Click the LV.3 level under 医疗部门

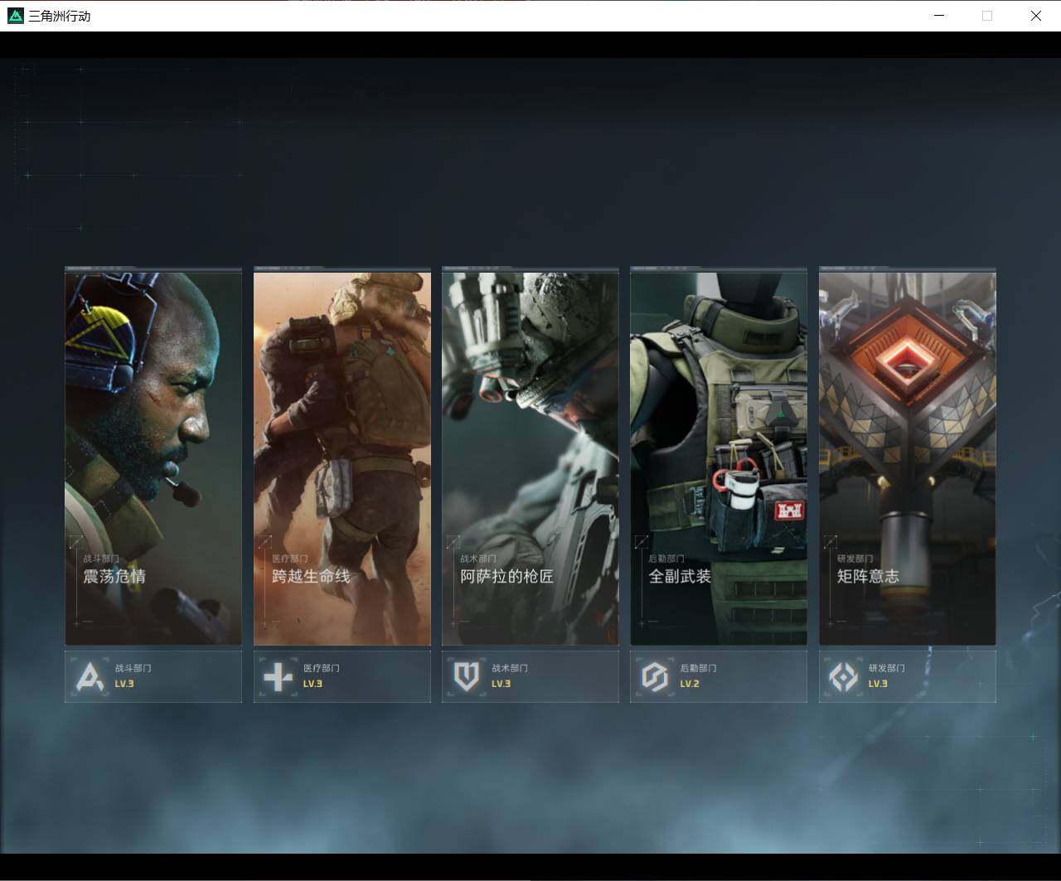[312, 684]
